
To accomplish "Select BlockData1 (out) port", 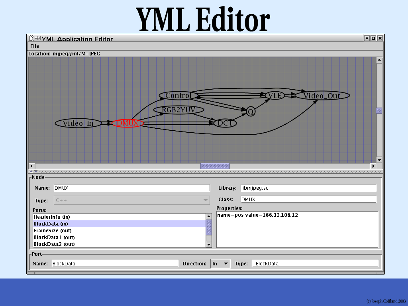I will click(120, 237).
